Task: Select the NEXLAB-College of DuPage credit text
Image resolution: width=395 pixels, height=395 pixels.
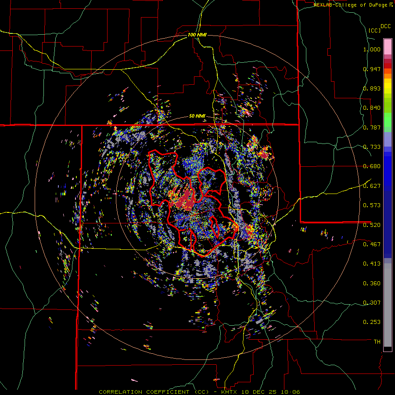Action: (351, 5)
